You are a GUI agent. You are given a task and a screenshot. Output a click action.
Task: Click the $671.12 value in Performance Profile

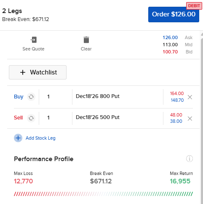(x=101, y=181)
